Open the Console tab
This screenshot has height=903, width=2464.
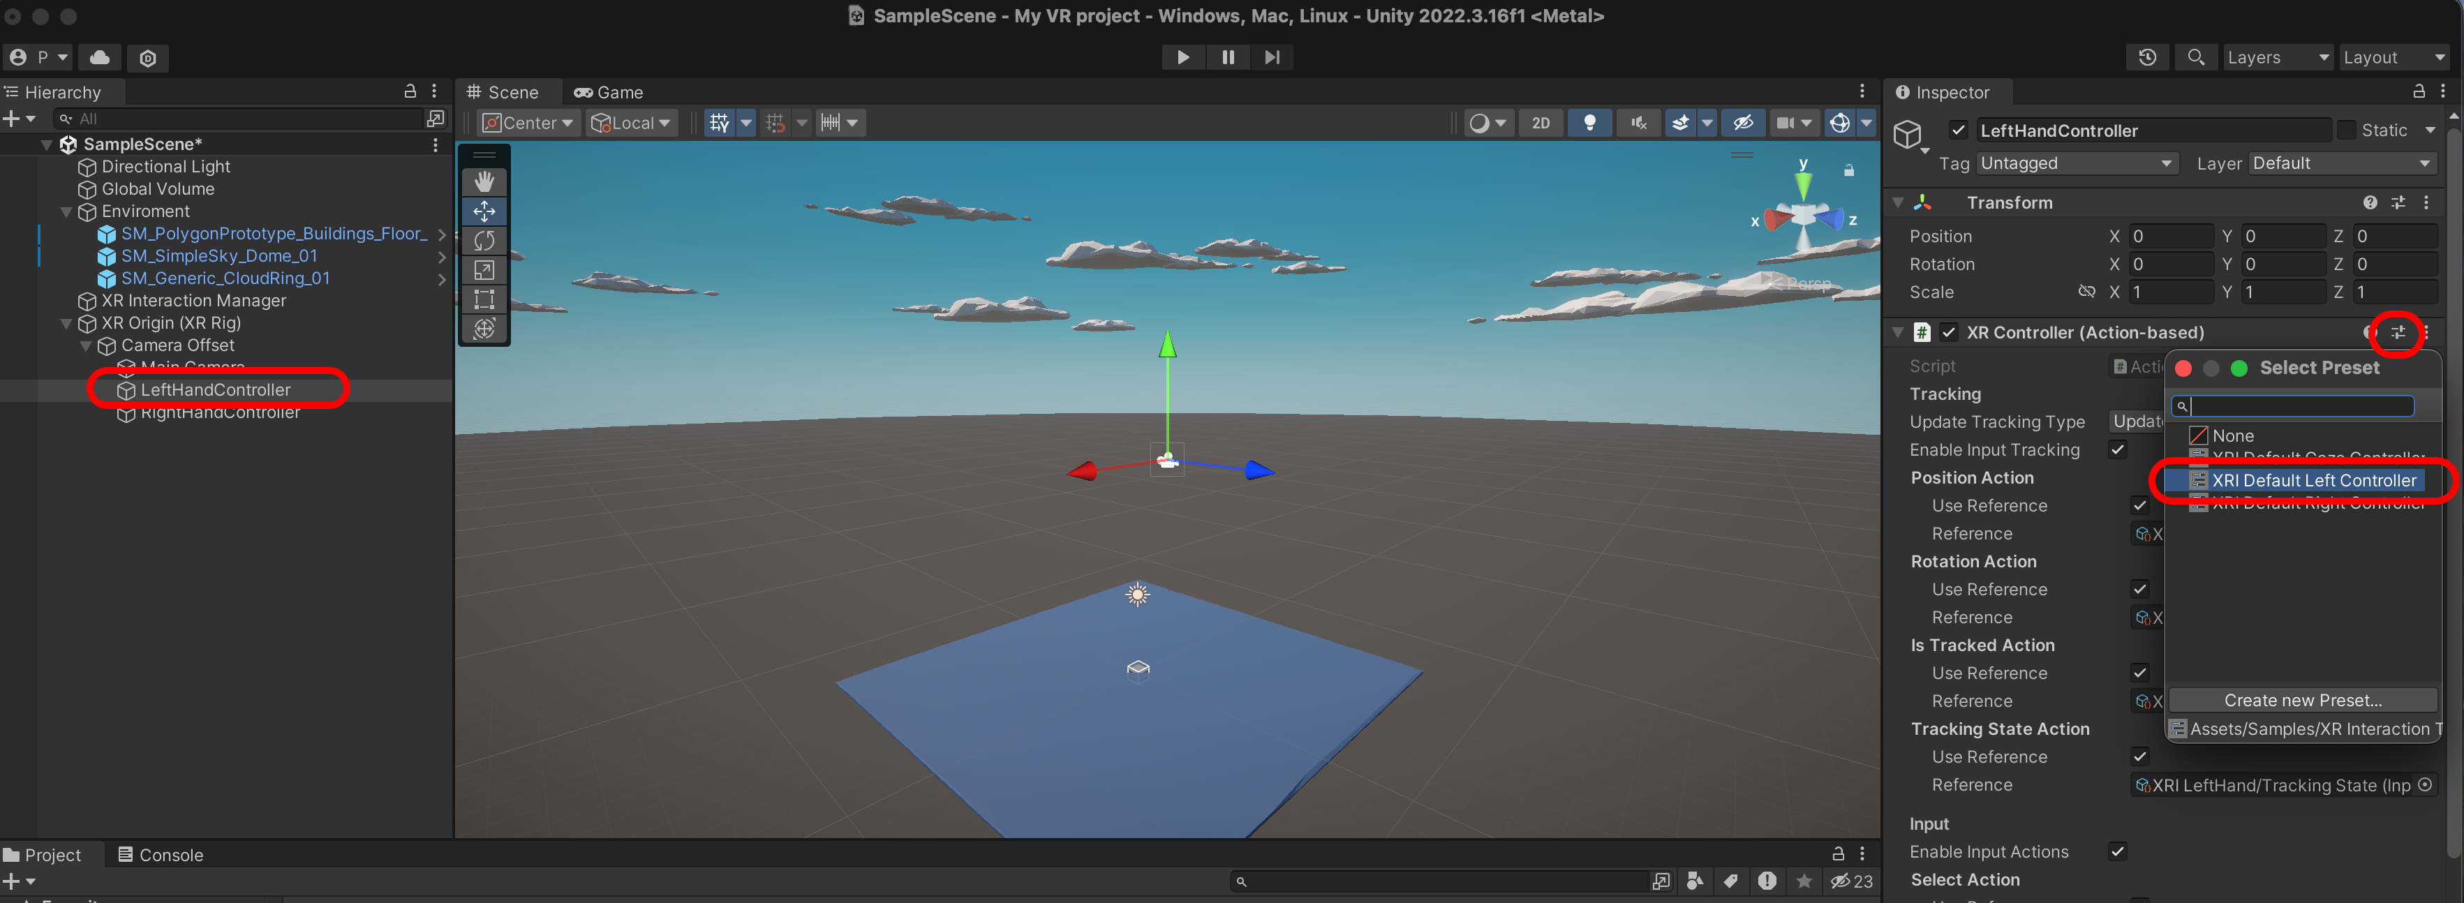[x=161, y=854]
